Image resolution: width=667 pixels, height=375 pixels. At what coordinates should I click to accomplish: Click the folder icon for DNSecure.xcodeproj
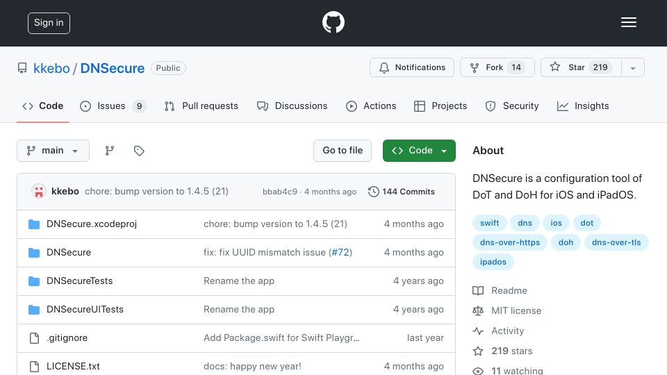pos(34,224)
